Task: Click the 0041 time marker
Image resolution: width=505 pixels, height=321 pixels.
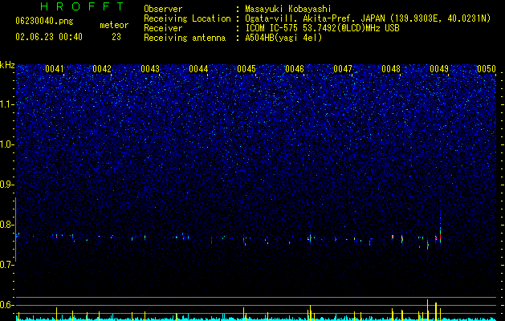Action: tap(55, 69)
